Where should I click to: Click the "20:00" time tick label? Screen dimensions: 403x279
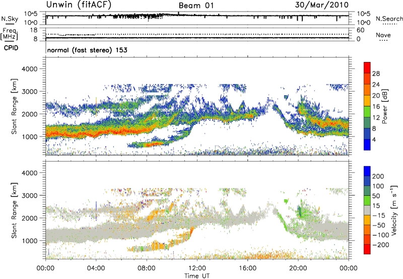[298, 268]
